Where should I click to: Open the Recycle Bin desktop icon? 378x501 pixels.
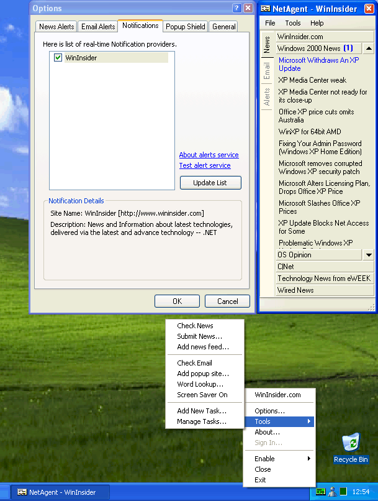tap(351, 448)
